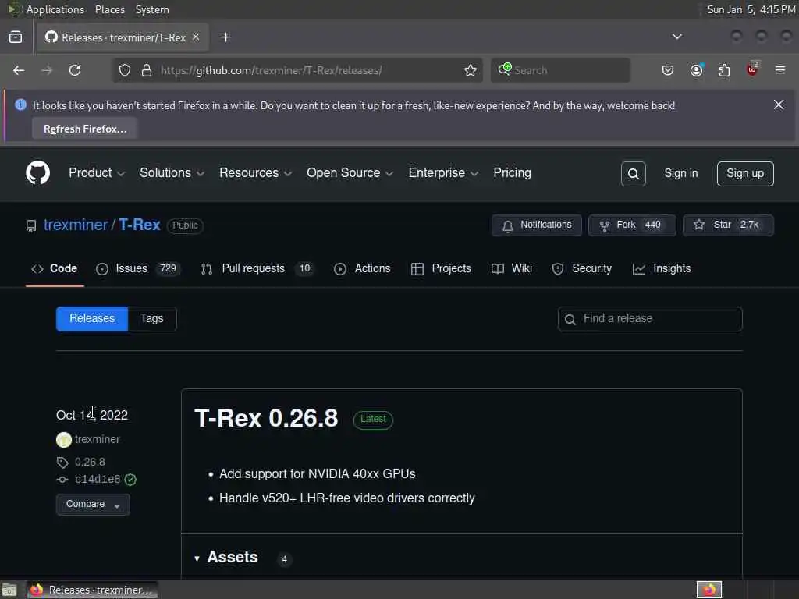Click Notifications bell button
This screenshot has height=599, width=799.
pyautogui.click(x=537, y=225)
